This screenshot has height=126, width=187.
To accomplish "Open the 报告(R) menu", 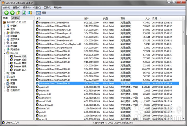I will 27,7.
